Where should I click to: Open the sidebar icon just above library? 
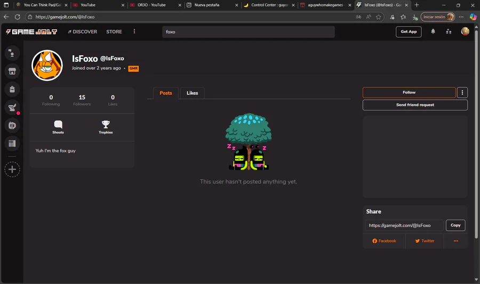click(x=12, y=125)
